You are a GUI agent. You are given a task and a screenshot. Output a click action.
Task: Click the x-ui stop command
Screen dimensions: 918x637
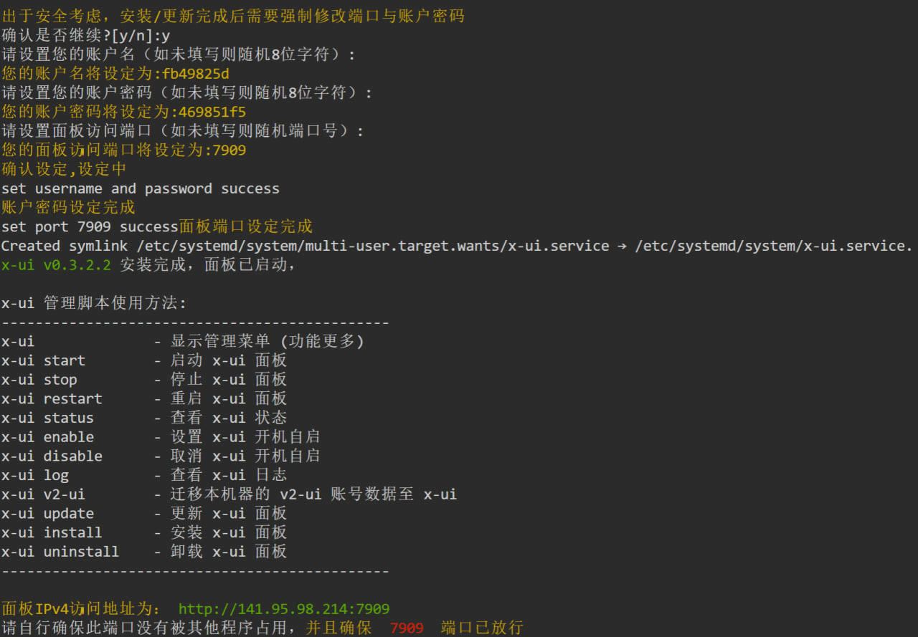pyautogui.click(x=39, y=380)
